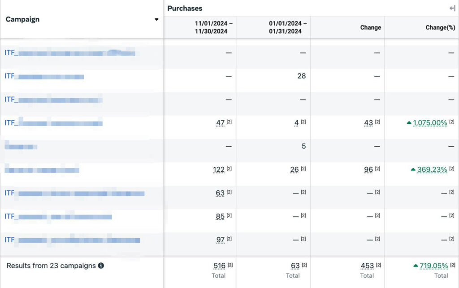Click green up arrow beside 719.05% total
Screen dimensions: 459x288
[x=416, y=266]
